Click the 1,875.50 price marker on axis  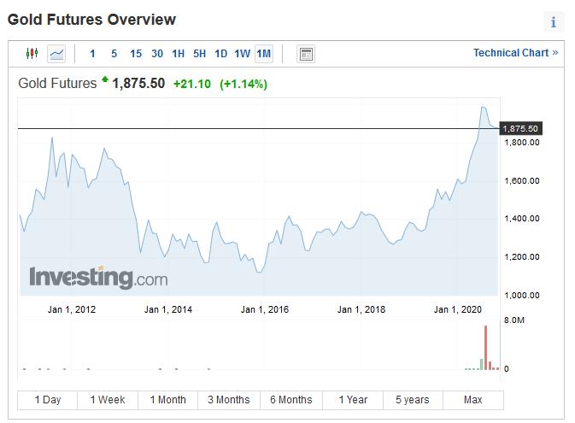tap(520, 129)
